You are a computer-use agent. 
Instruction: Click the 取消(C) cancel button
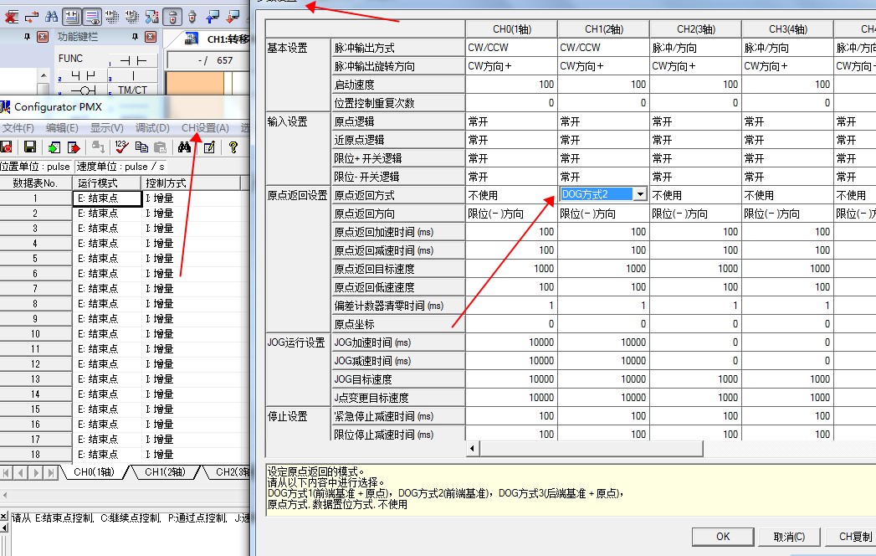[789, 537]
